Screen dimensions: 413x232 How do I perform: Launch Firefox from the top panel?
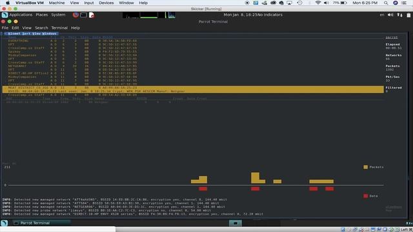(76, 15)
